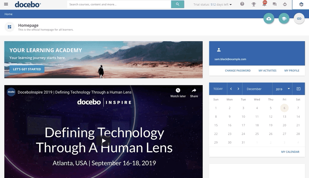Open the hamburger main menu
This screenshot has height=178, width=309.
[x=6, y=4]
